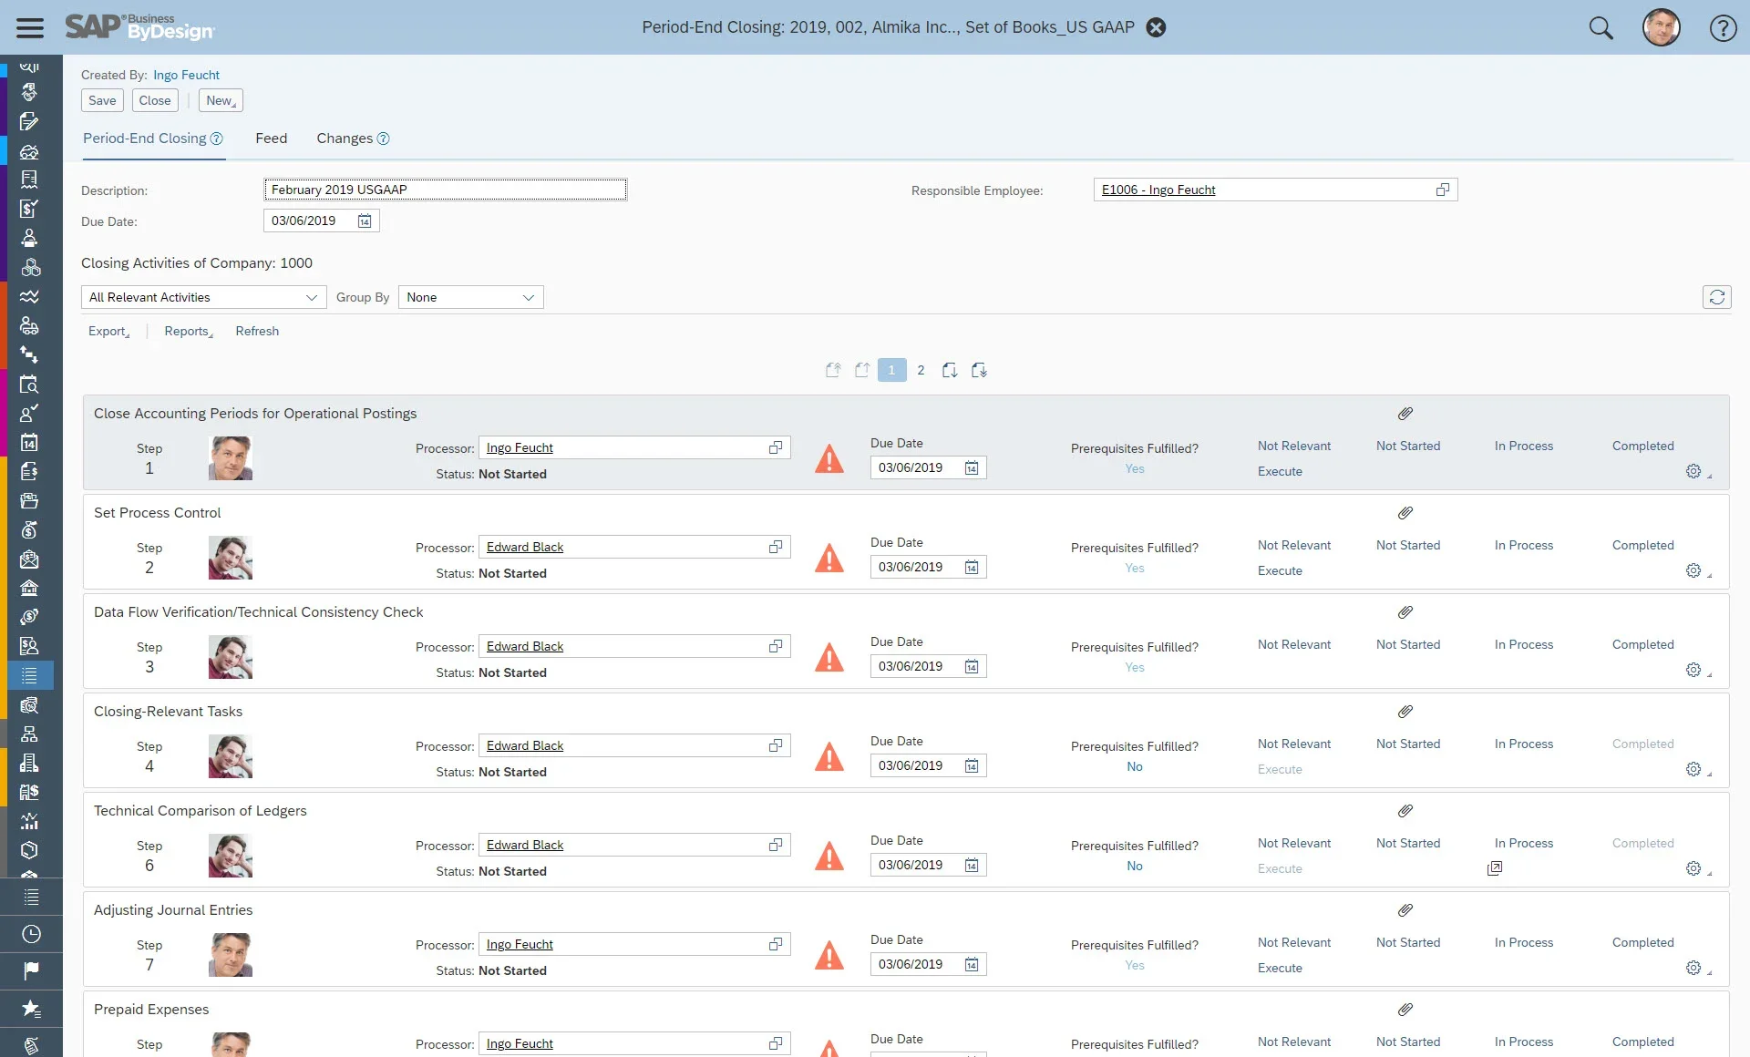
Task: Open calendar picker for top Due Date field
Action: point(365,221)
